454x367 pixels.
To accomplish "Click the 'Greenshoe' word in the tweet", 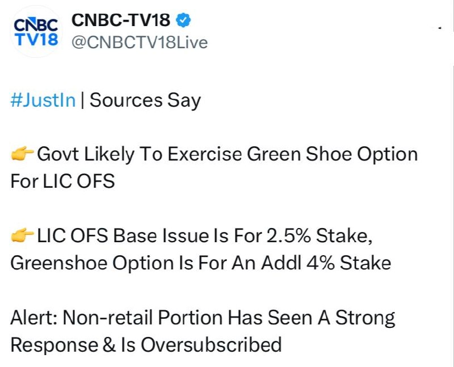I will pos(59,263).
